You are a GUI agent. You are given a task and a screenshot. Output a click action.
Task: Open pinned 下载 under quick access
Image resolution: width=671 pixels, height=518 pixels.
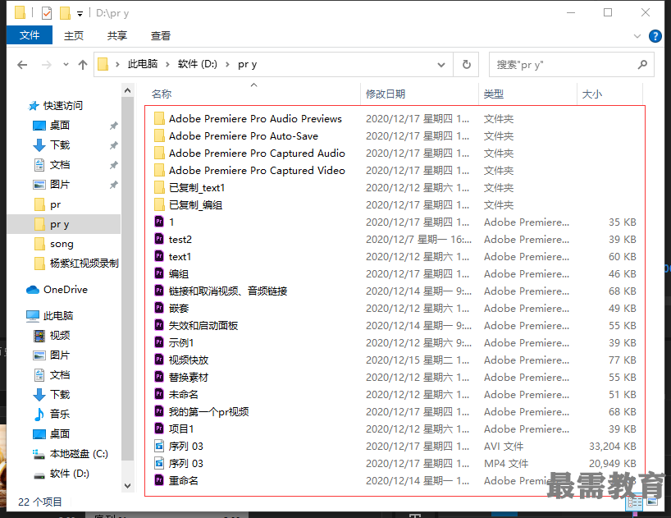[x=60, y=144]
